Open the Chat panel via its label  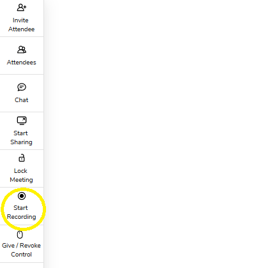point(21,100)
